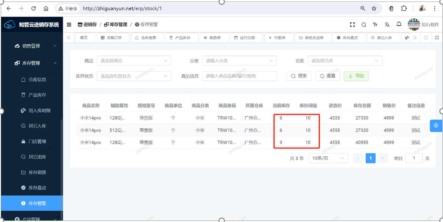Focus the 商品信息 text input
Screen dimensions: 443x222
[240, 76]
